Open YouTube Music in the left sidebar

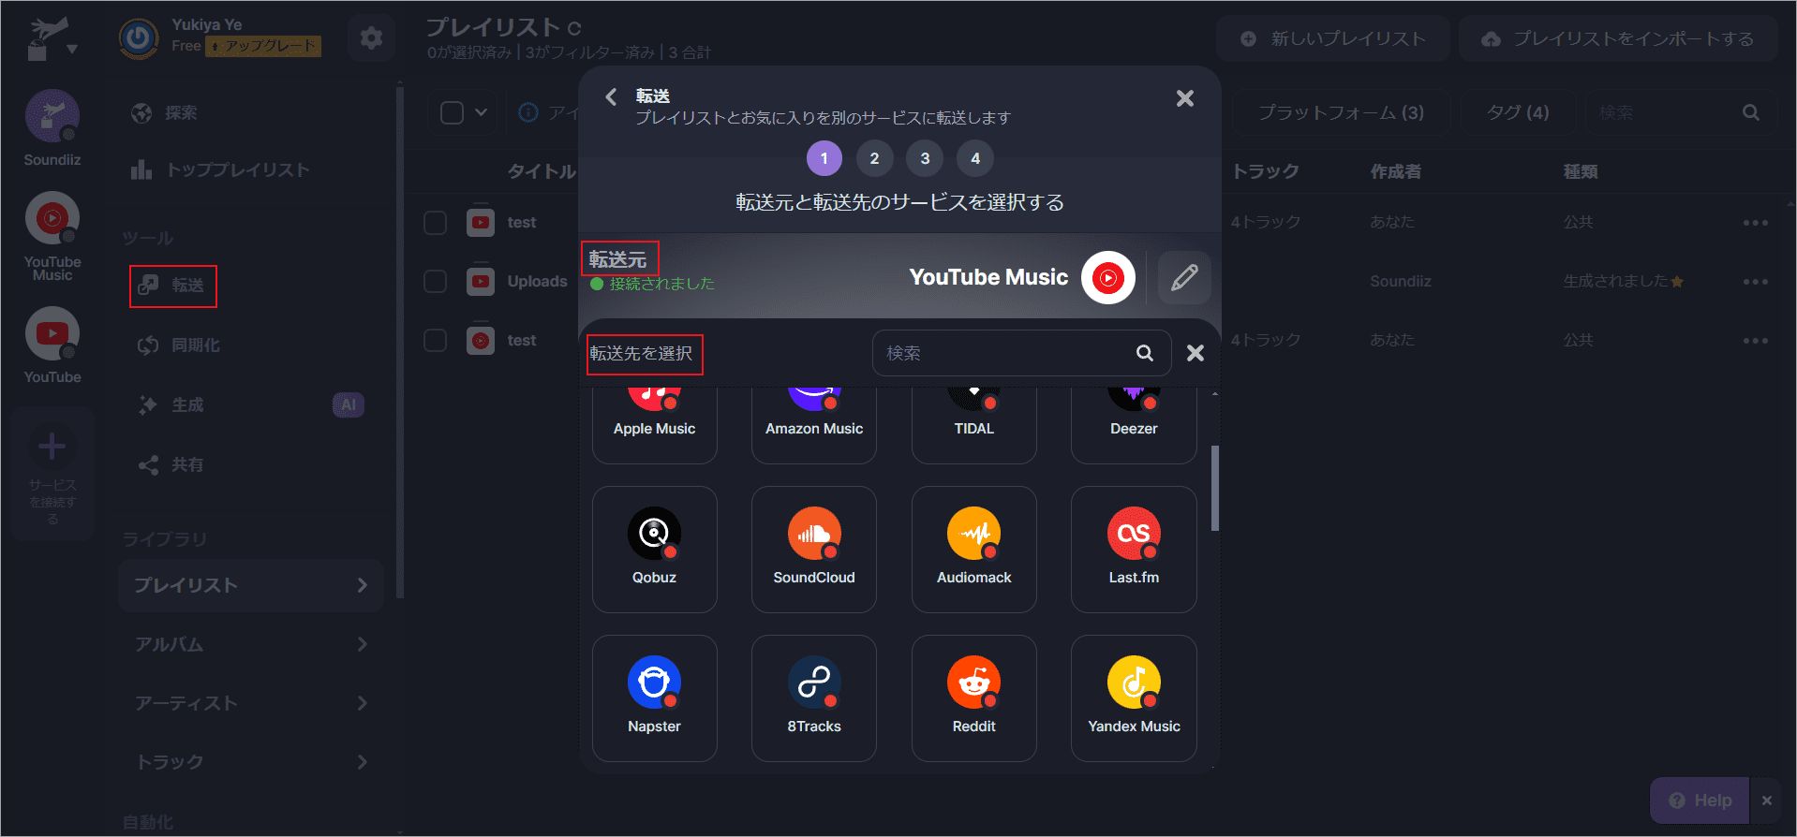(x=52, y=237)
